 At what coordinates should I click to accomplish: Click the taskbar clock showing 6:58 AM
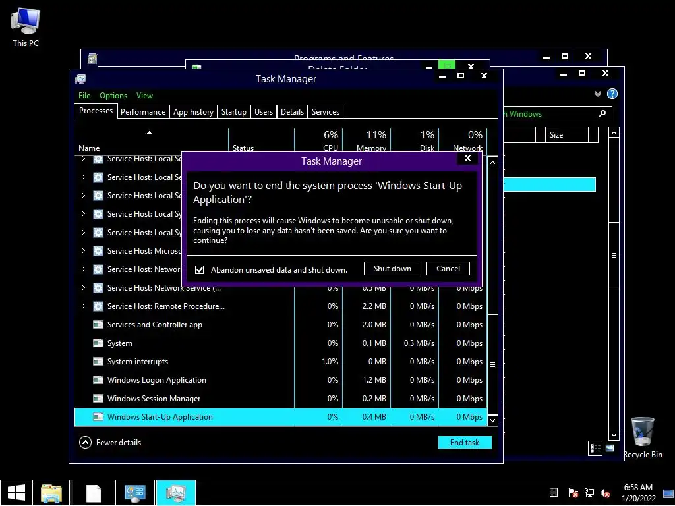tap(638, 493)
